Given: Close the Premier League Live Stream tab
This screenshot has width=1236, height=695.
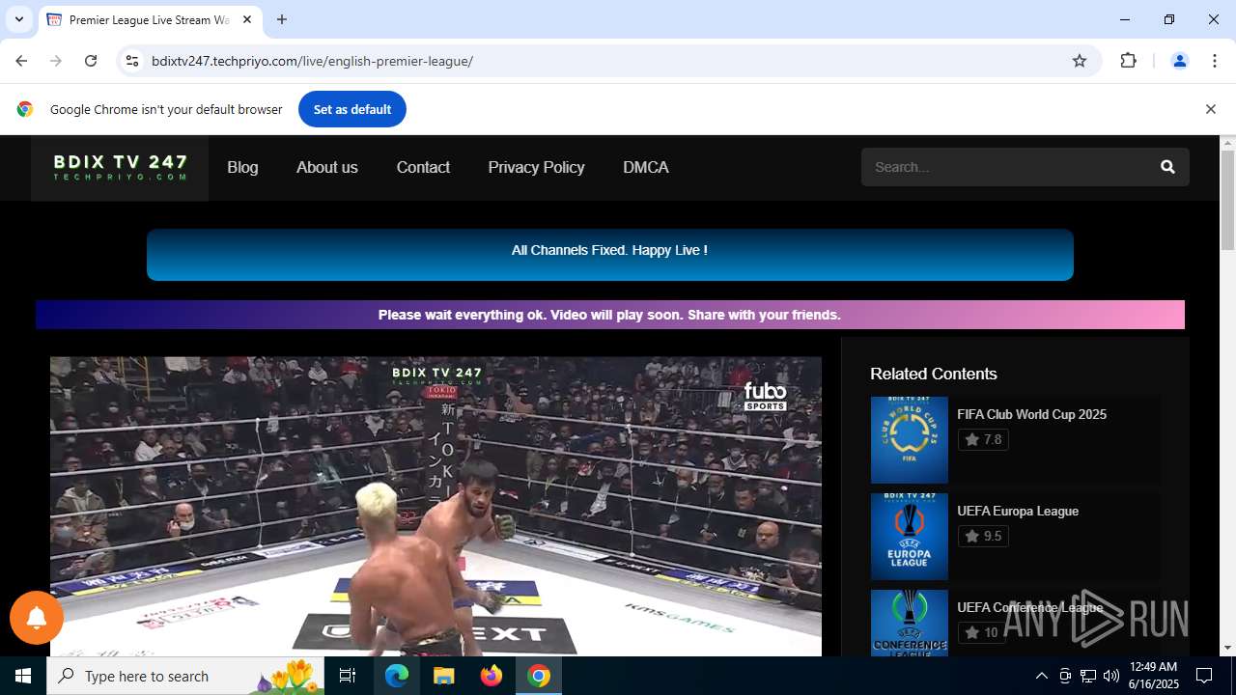Looking at the screenshot, I should coord(247,19).
